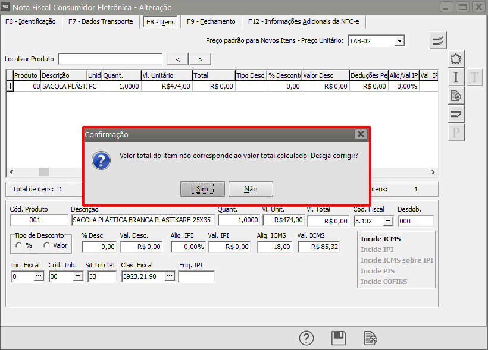Viewport: 488px width, 350px height.
Task: Click the help question mark icon at bottom
Action: pos(306,338)
